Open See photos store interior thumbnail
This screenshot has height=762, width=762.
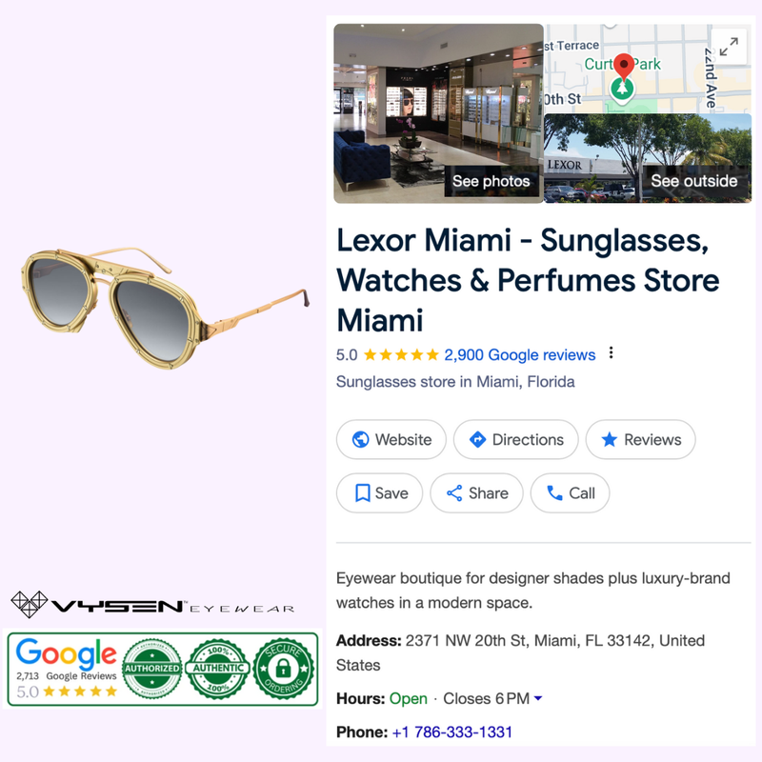pyautogui.click(x=438, y=113)
